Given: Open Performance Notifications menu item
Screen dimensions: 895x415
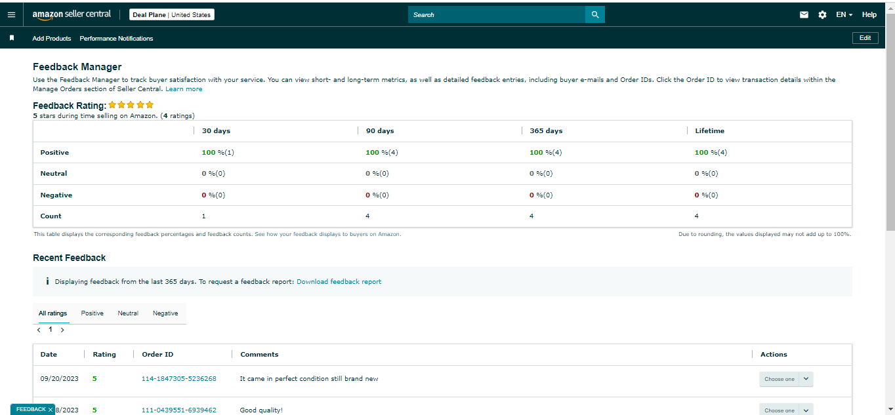Looking at the screenshot, I should click(116, 38).
